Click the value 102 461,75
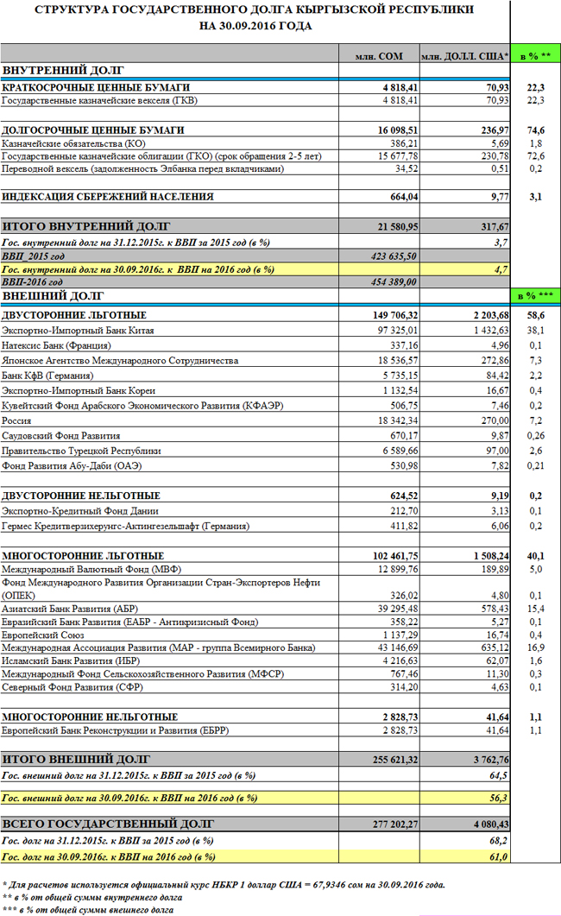This screenshot has width=561, height=916. 395,556
